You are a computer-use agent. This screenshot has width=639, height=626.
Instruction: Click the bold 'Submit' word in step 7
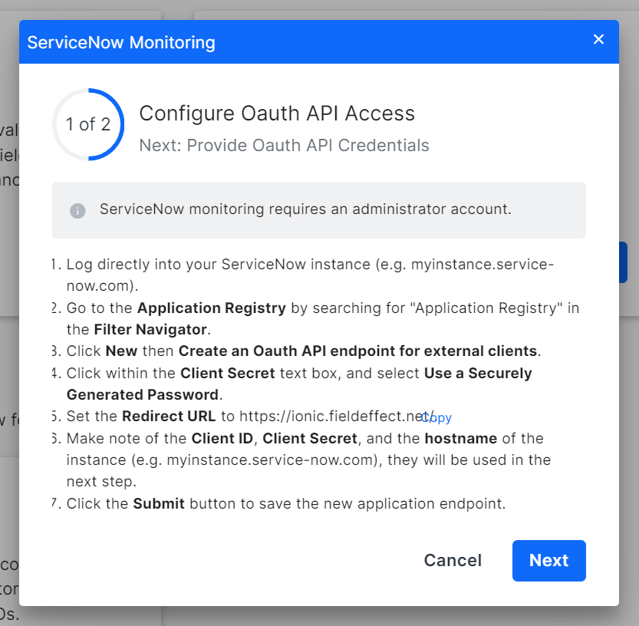point(159,504)
